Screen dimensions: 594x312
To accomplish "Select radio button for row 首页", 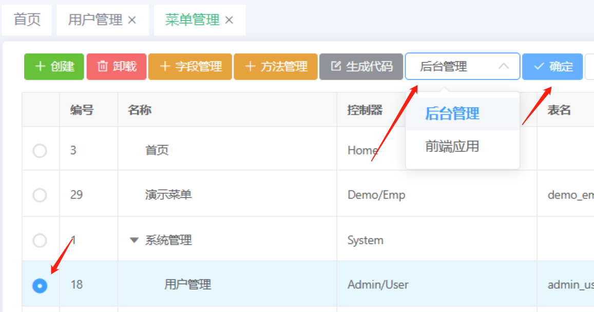I will [40, 150].
